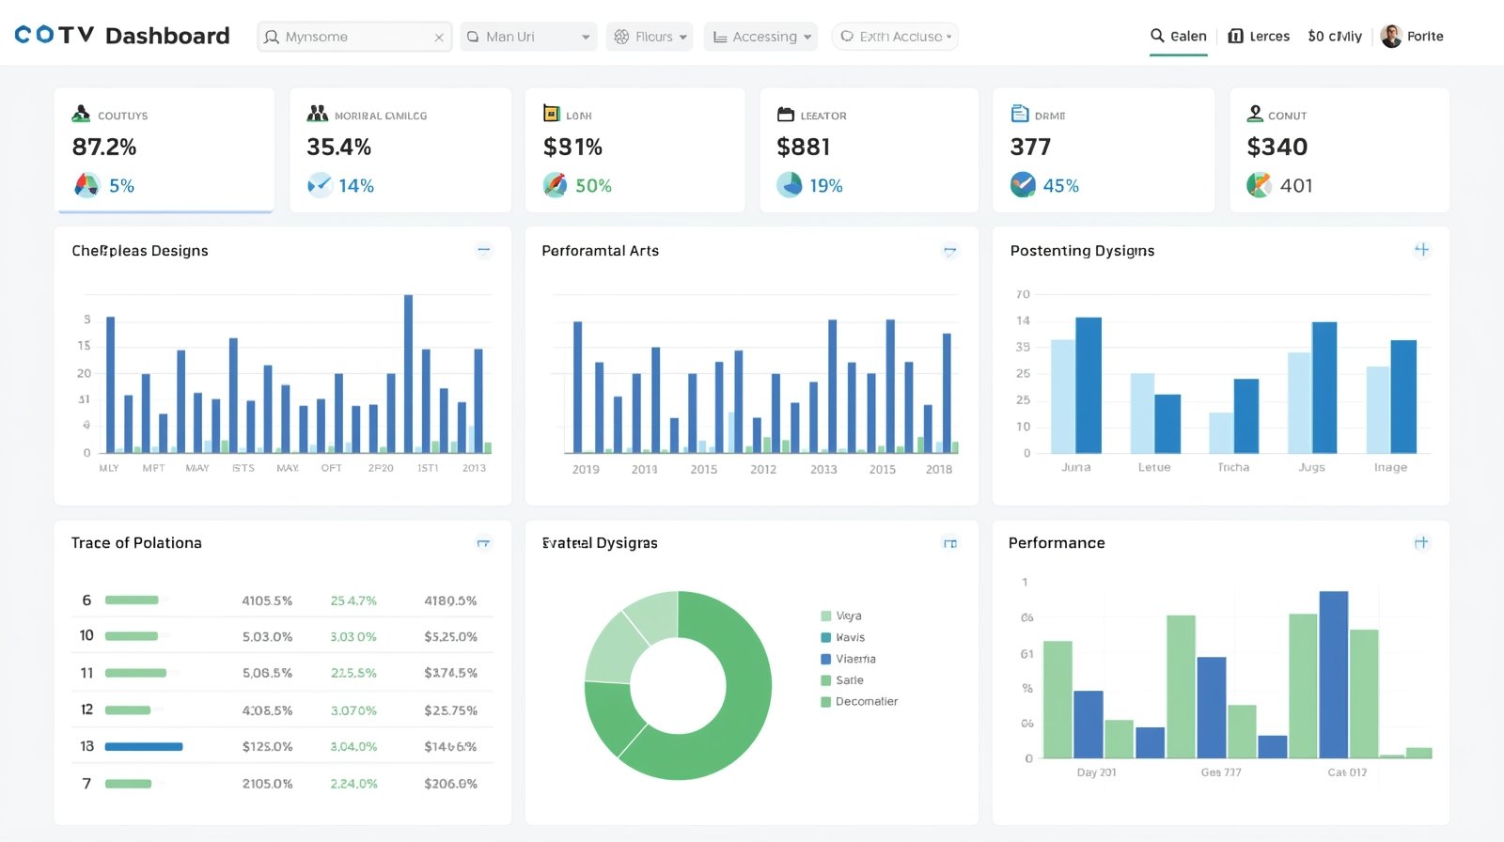Click the blue progress bar in row 13
The width and height of the screenshot is (1504, 842).
tap(144, 747)
